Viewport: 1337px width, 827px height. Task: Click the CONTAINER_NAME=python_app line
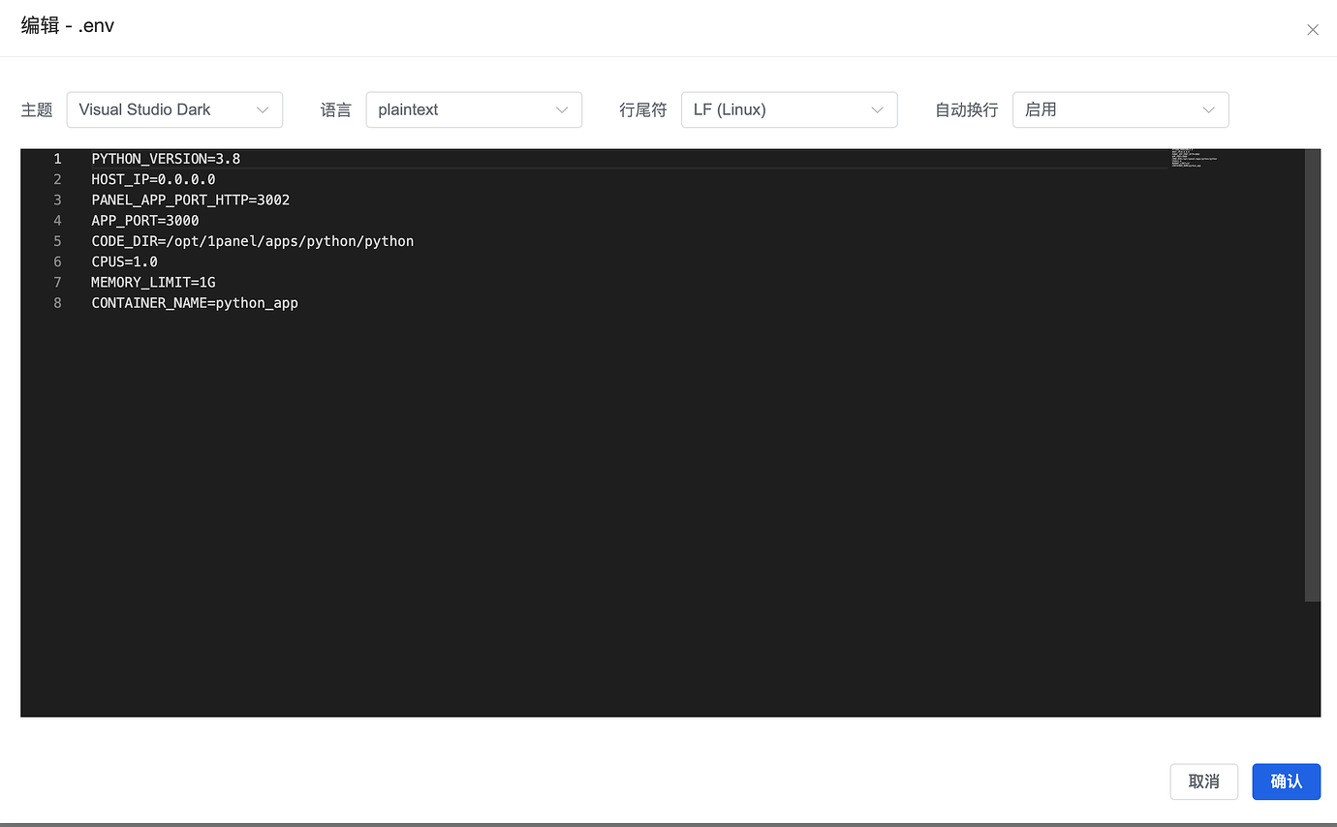(194, 302)
